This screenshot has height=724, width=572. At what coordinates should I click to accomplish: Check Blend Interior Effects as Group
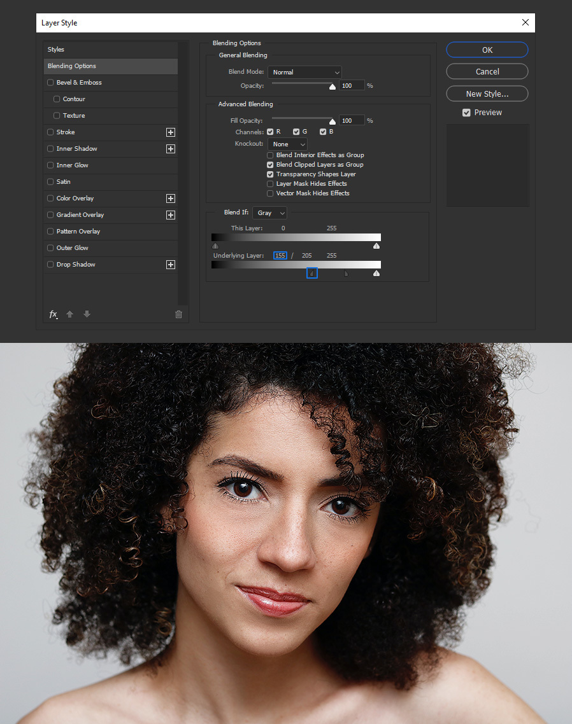tap(270, 155)
